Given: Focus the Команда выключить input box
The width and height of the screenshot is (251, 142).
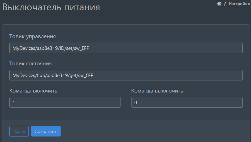Looking at the screenshot, I should coord(187,102).
